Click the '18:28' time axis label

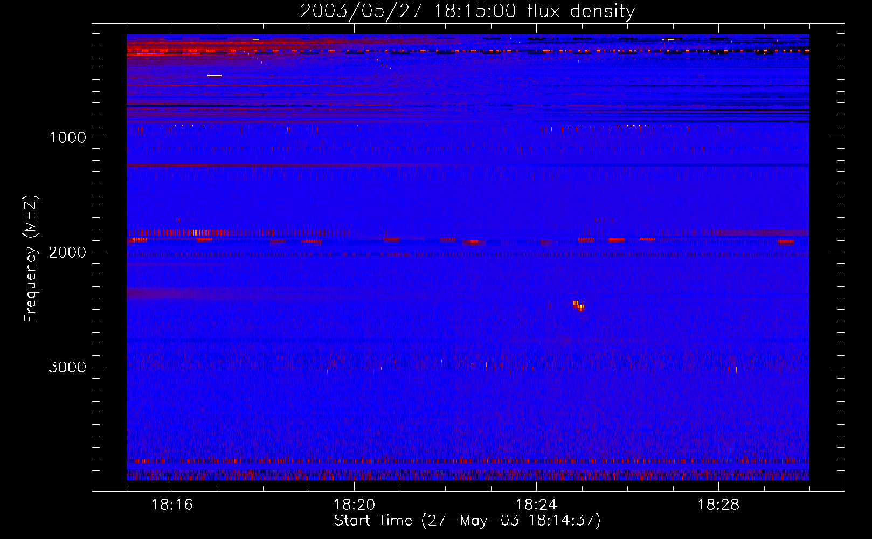click(718, 505)
